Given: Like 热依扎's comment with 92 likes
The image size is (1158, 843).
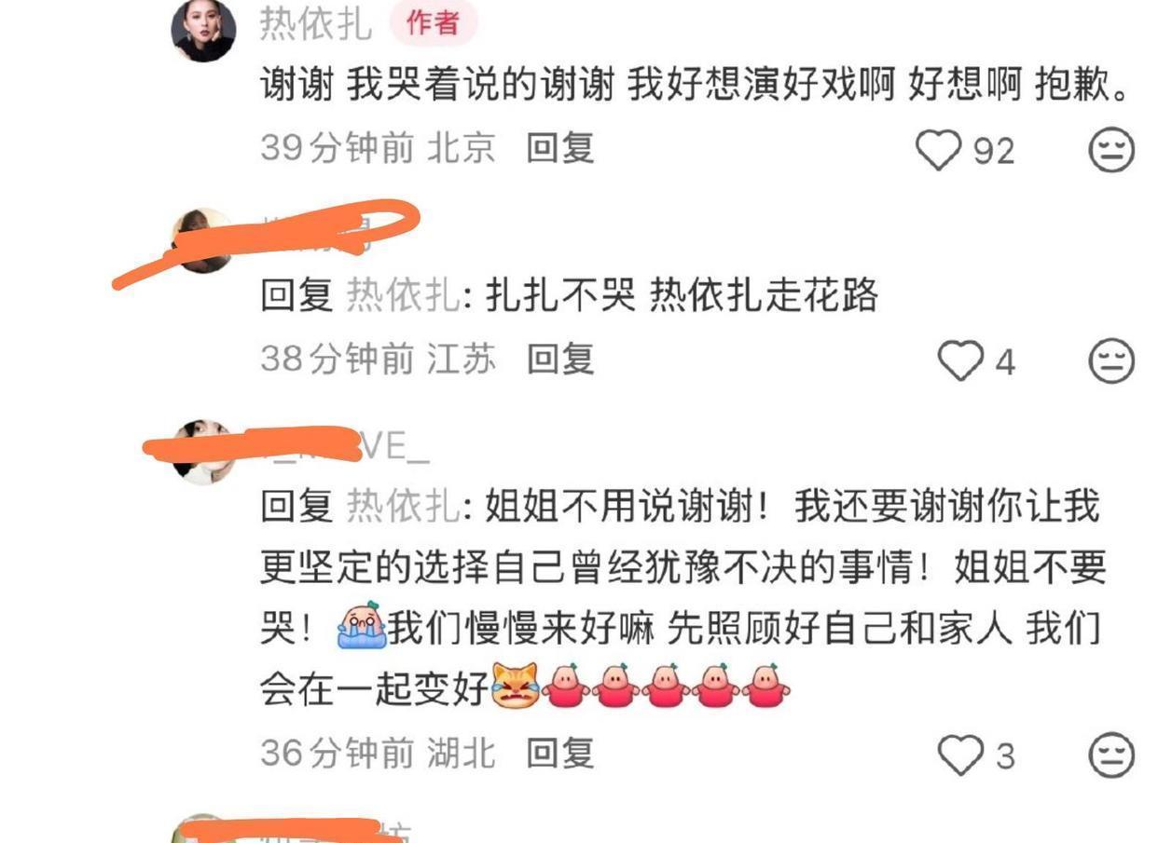Looking at the screenshot, I should (x=938, y=149).
